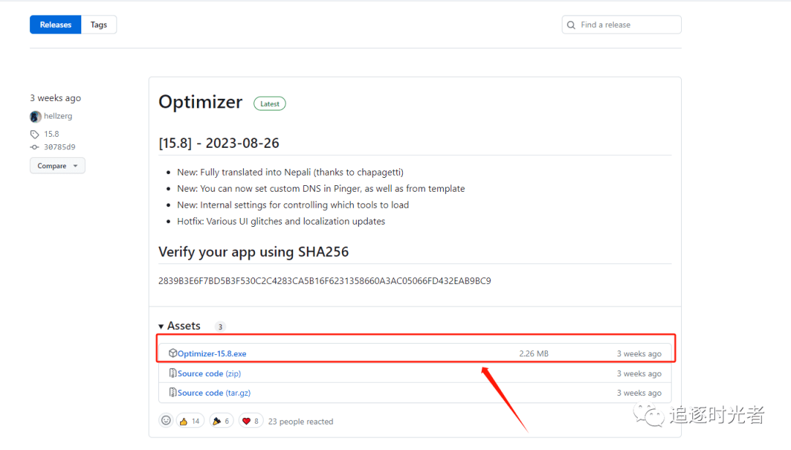Download Source code (tar.gz)
Viewport: 791px width, 450px height.
pyautogui.click(x=214, y=393)
